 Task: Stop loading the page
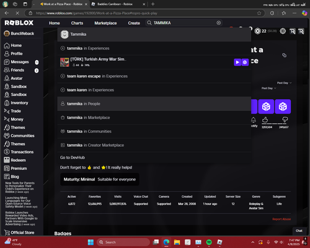pos(17,13)
